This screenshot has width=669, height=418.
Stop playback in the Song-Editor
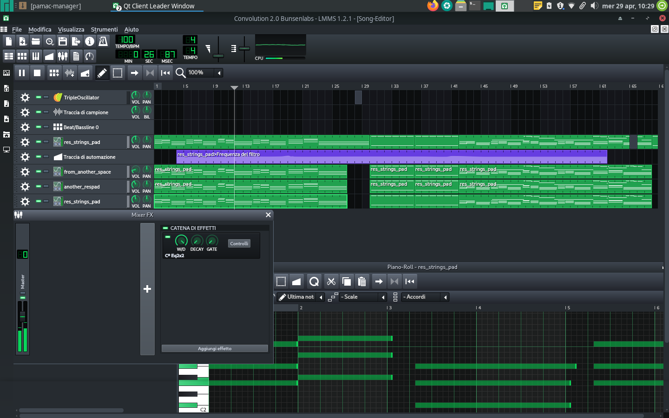[x=37, y=73]
